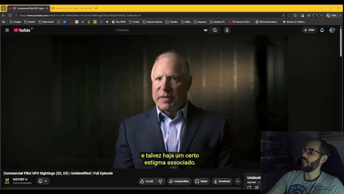The image size is (344, 194).
Task: Open the split screen icon in address bar
Action: 284,15
